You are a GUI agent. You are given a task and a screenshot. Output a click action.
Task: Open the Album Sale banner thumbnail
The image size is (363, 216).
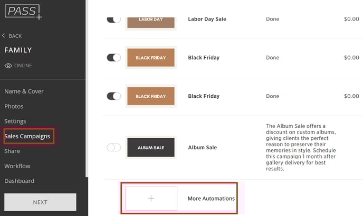151,148
